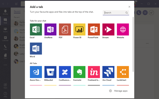Image resolution: width=159 pixels, height=99 pixels.
Task: Select the Azure DevOps app tile
Action: (x=36, y=72)
